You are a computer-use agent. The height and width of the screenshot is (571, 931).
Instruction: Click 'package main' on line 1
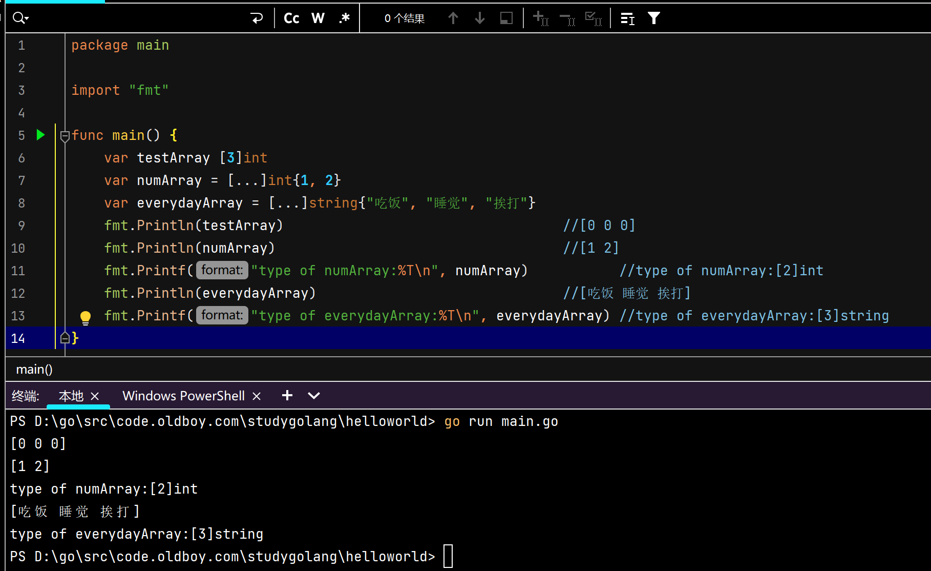(120, 45)
